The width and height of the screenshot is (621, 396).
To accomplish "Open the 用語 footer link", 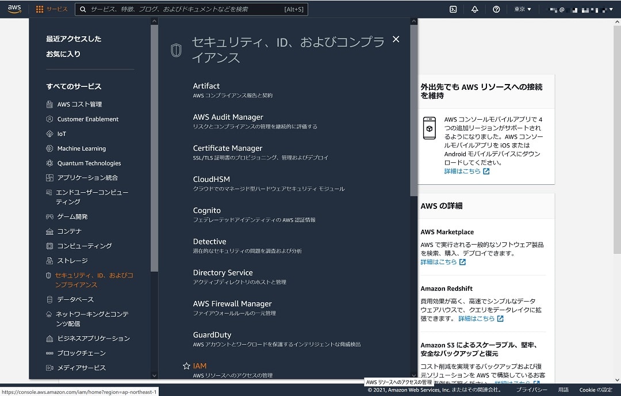I will click(563, 390).
